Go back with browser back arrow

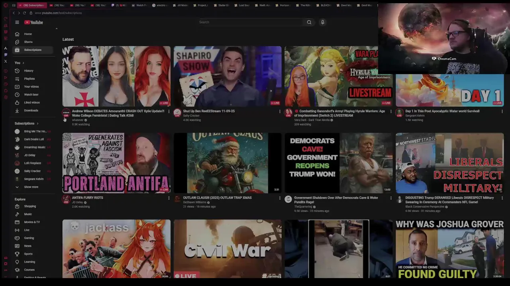click(14, 13)
